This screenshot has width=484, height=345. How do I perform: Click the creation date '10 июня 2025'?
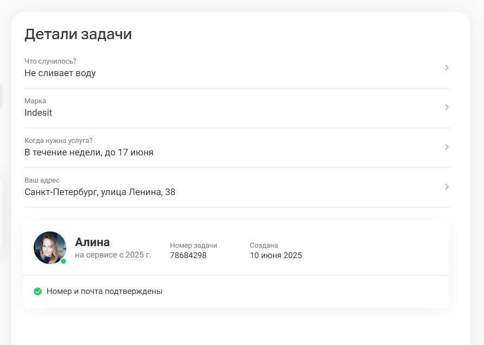pos(276,255)
